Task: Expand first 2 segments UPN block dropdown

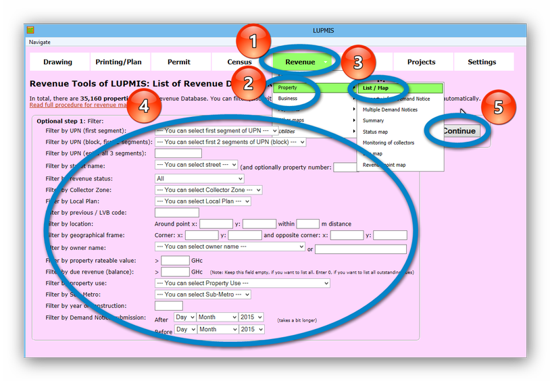Action: [230, 142]
